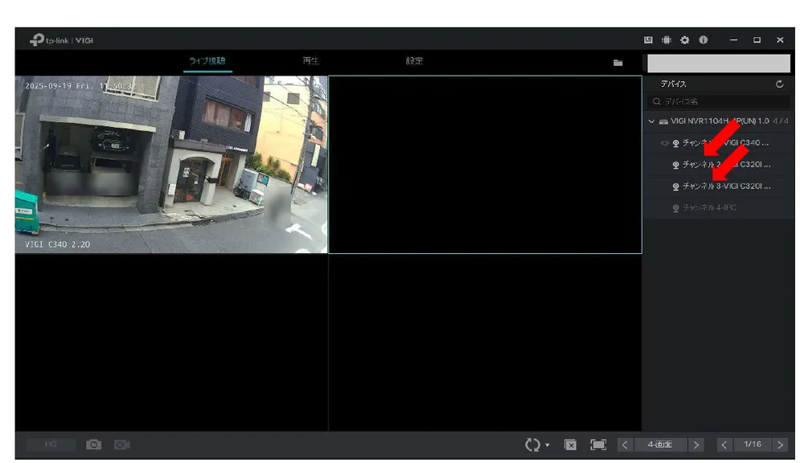Switch to the ライブ視聴 tab
This screenshot has height=463, width=804.
207,61
